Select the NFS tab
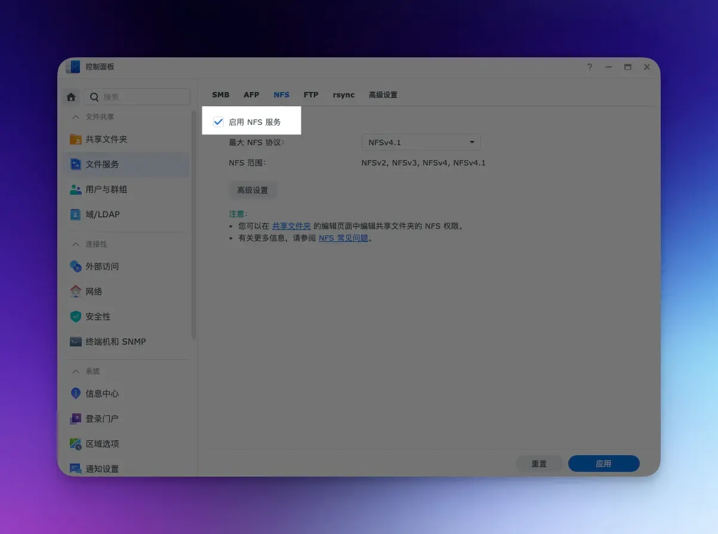 pyautogui.click(x=282, y=95)
